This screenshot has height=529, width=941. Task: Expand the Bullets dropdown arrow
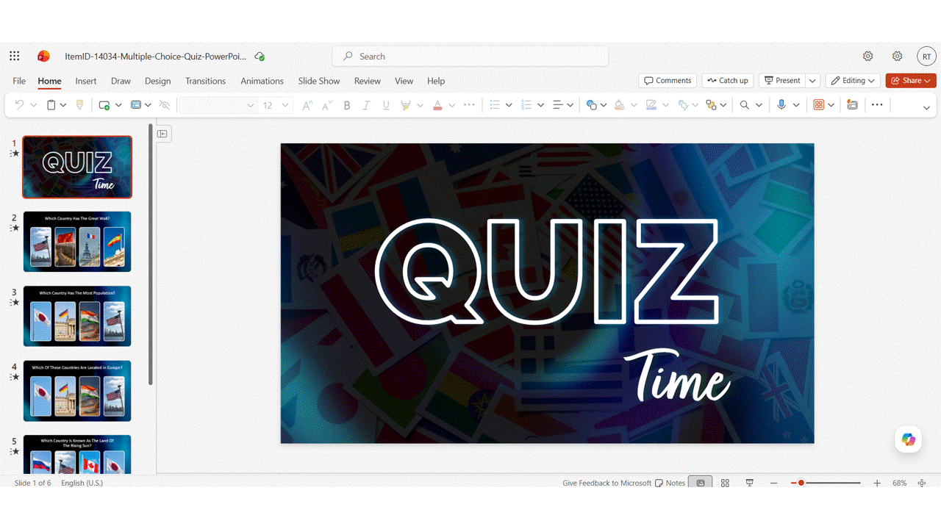click(508, 105)
